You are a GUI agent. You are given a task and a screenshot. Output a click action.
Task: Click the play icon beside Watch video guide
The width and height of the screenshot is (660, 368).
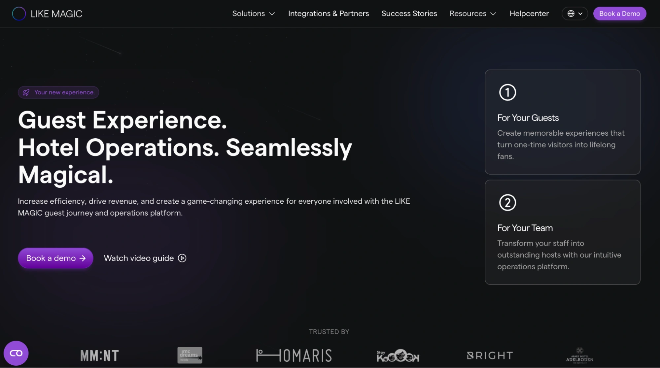[x=182, y=258]
